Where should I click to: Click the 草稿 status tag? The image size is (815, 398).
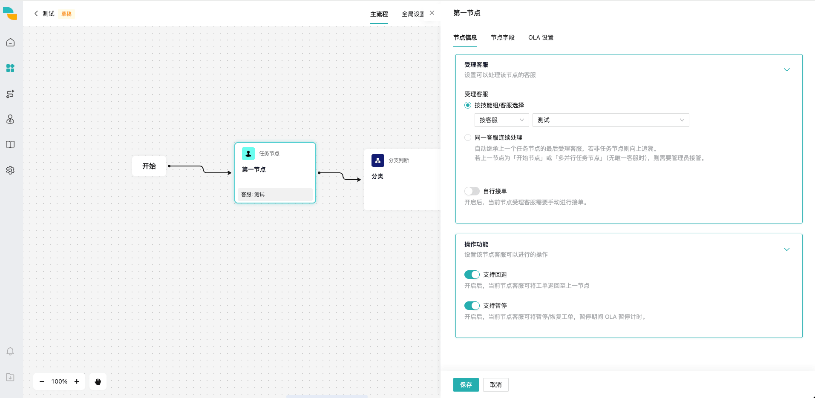pyautogui.click(x=66, y=14)
